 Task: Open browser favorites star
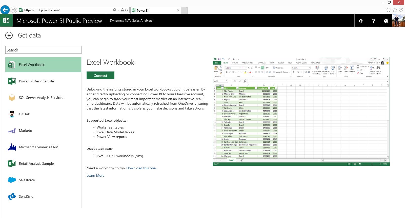point(395,10)
